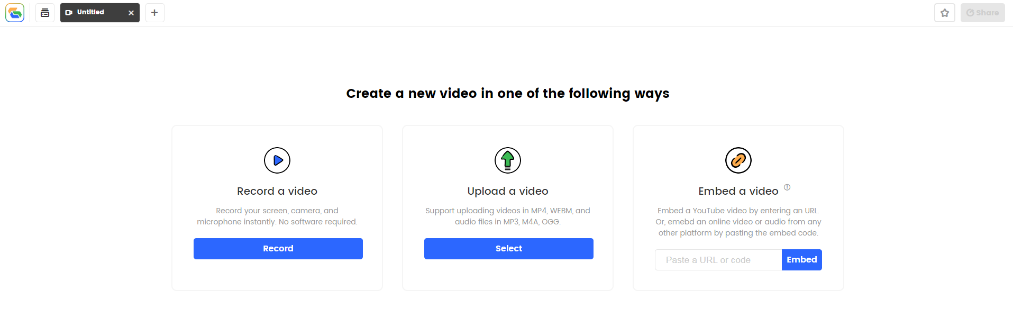Click the colorful app logo icon

pos(15,13)
